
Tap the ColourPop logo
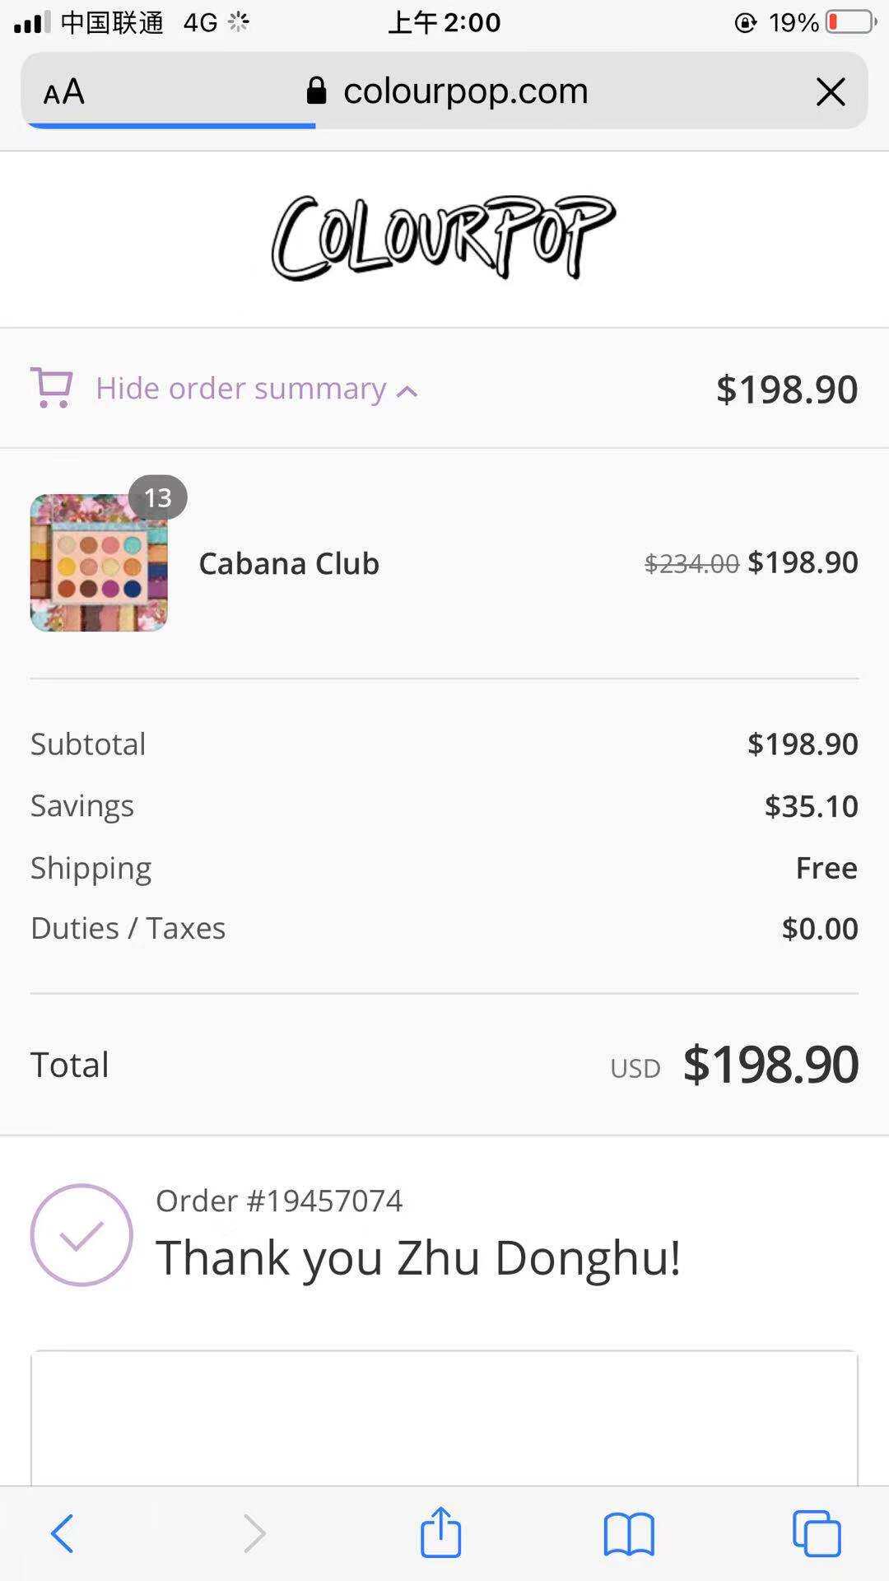click(x=444, y=238)
